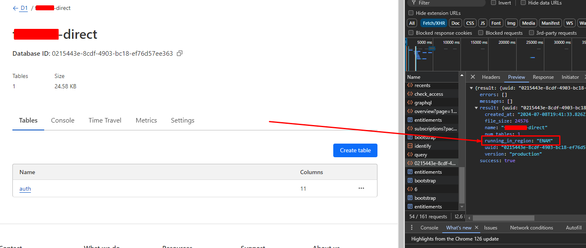Open the Autofill drawer tab

click(x=574, y=228)
